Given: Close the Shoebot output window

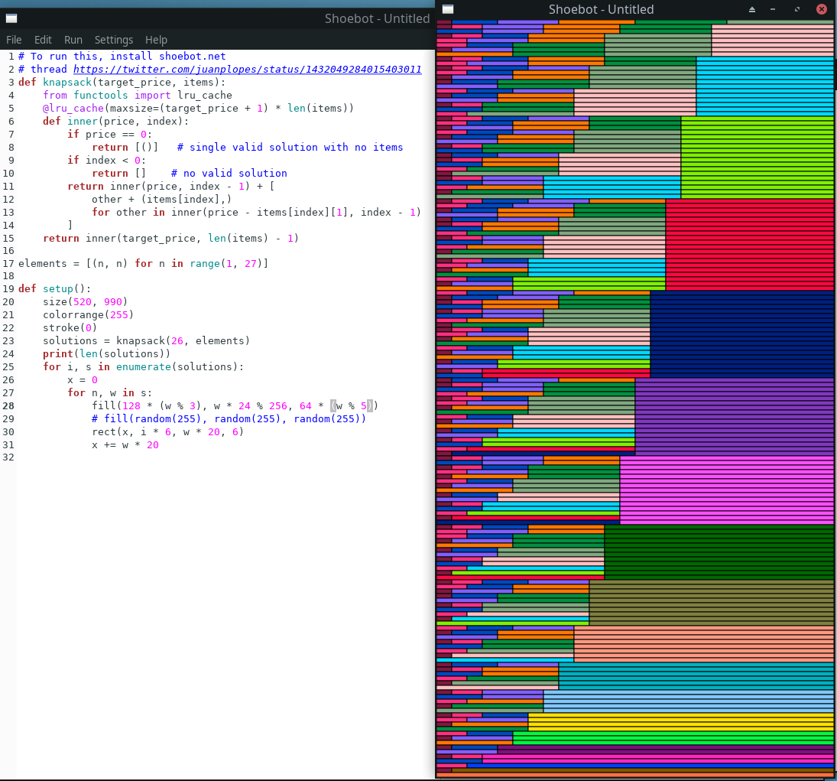Looking at the screenshot, I should coord(822,9).
